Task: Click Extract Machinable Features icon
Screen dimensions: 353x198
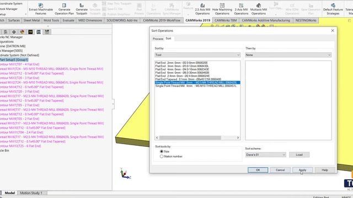Action: (41, 5)
